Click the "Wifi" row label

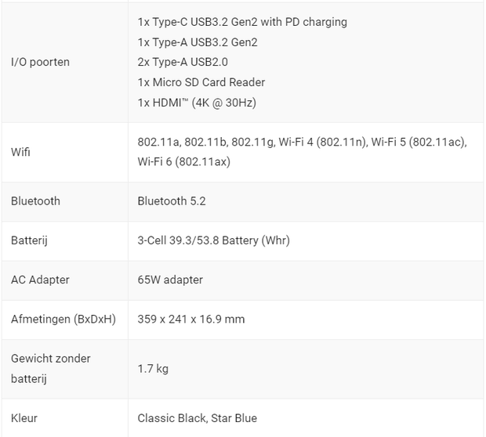pyautogui.click(x=22, y=152)
